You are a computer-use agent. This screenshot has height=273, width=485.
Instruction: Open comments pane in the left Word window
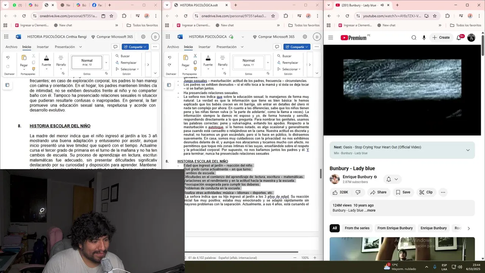point(115,47)
